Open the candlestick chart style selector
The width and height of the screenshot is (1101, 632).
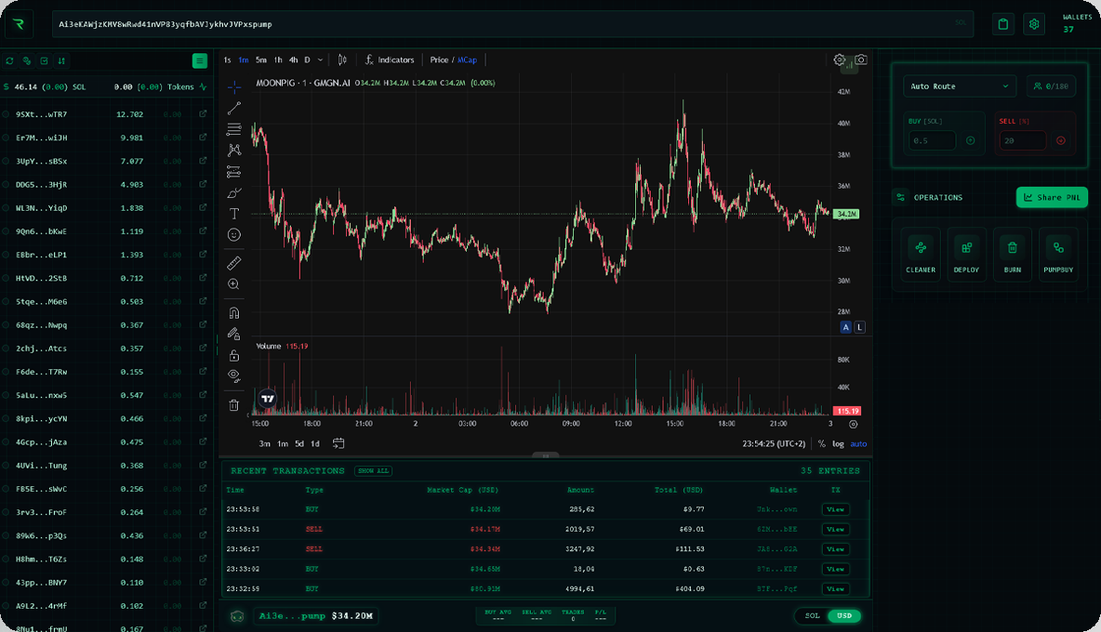point(342,59)
